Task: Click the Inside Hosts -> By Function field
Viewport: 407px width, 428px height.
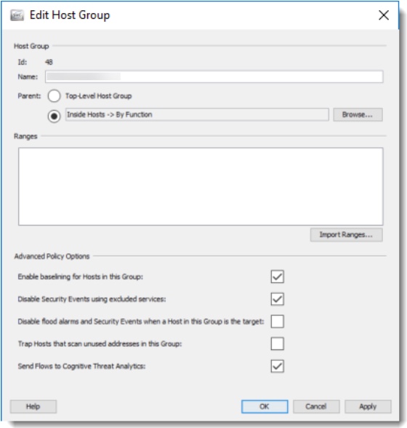Action: click(x=197, y=115)
